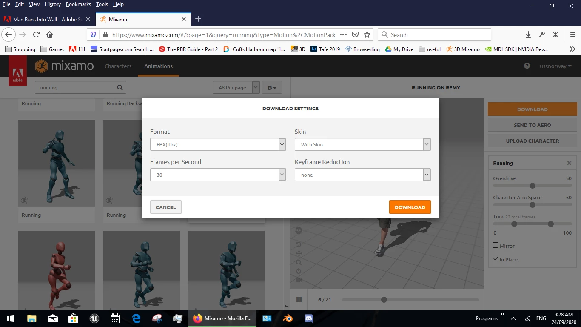581x327 pixels.
Task: Click the pan arrows icon in viewer
Action: pyautogui.click(x=299, y=253)
